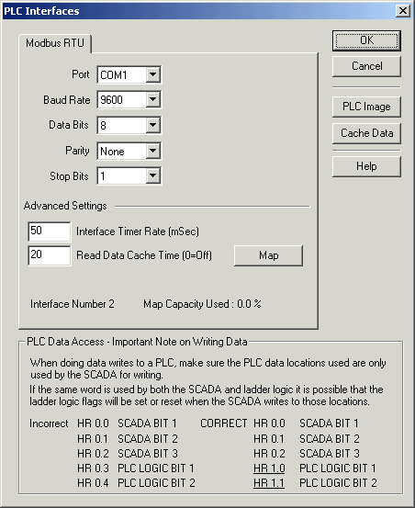Close the PLC Interfaces dialog
415x508 pixels.
(x=403, y=11)
